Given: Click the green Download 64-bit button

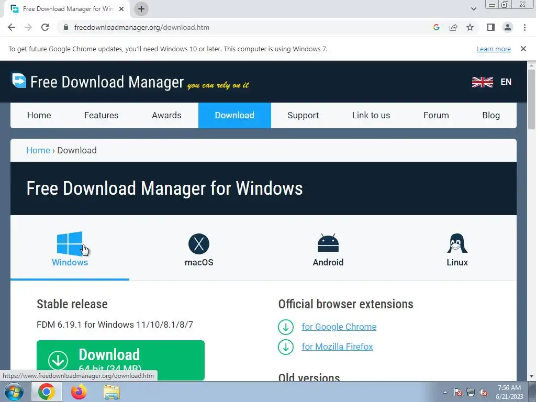Looking at the screenshot, I should (120, 360).
